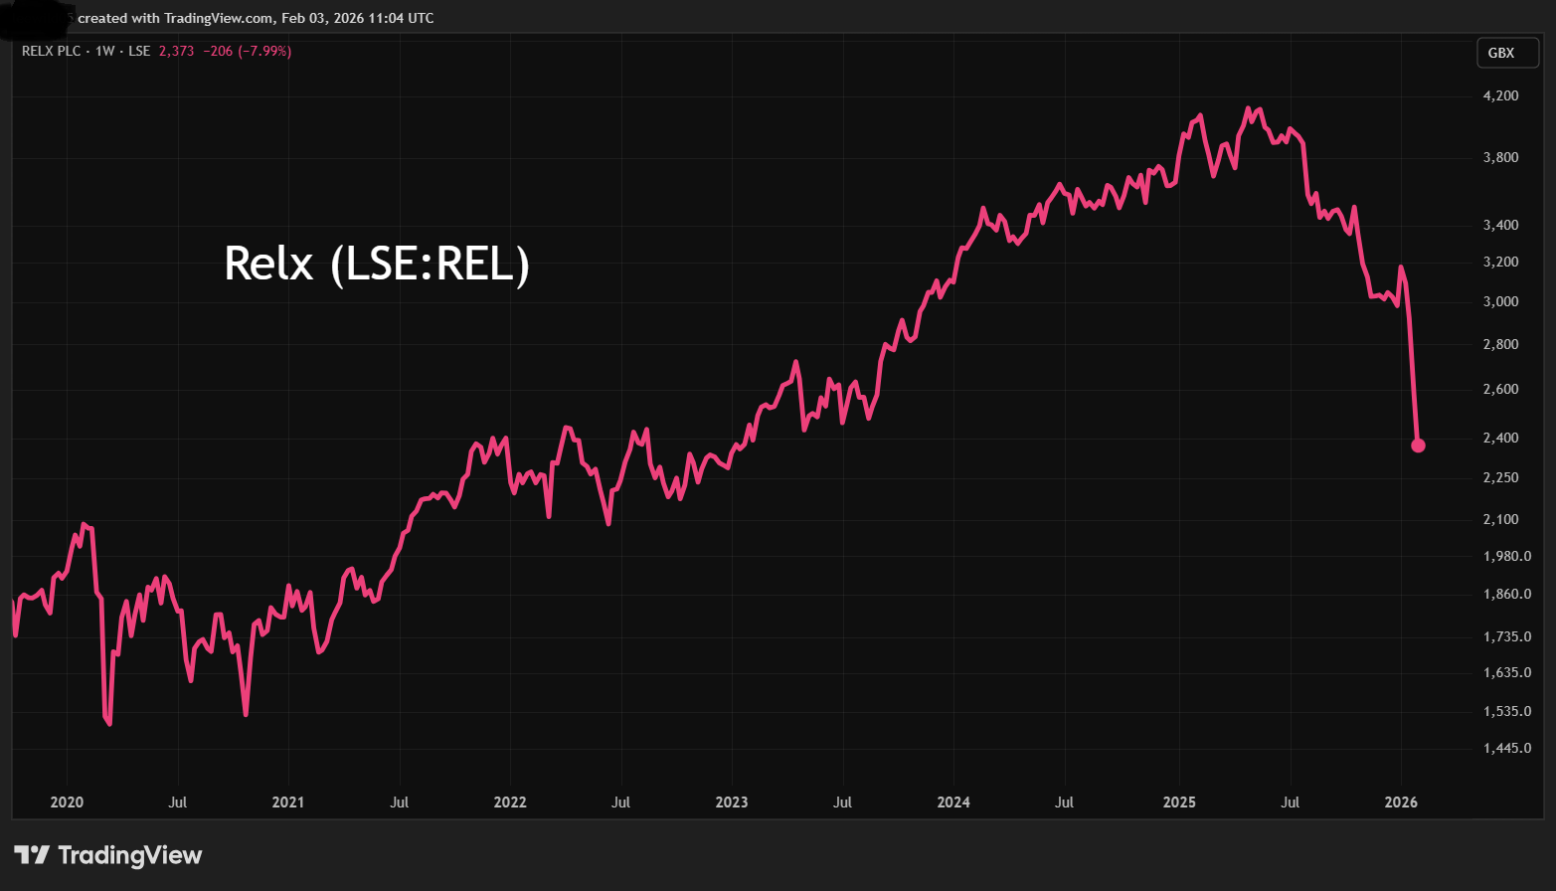Click the last price marker dot

[1419, 445]
